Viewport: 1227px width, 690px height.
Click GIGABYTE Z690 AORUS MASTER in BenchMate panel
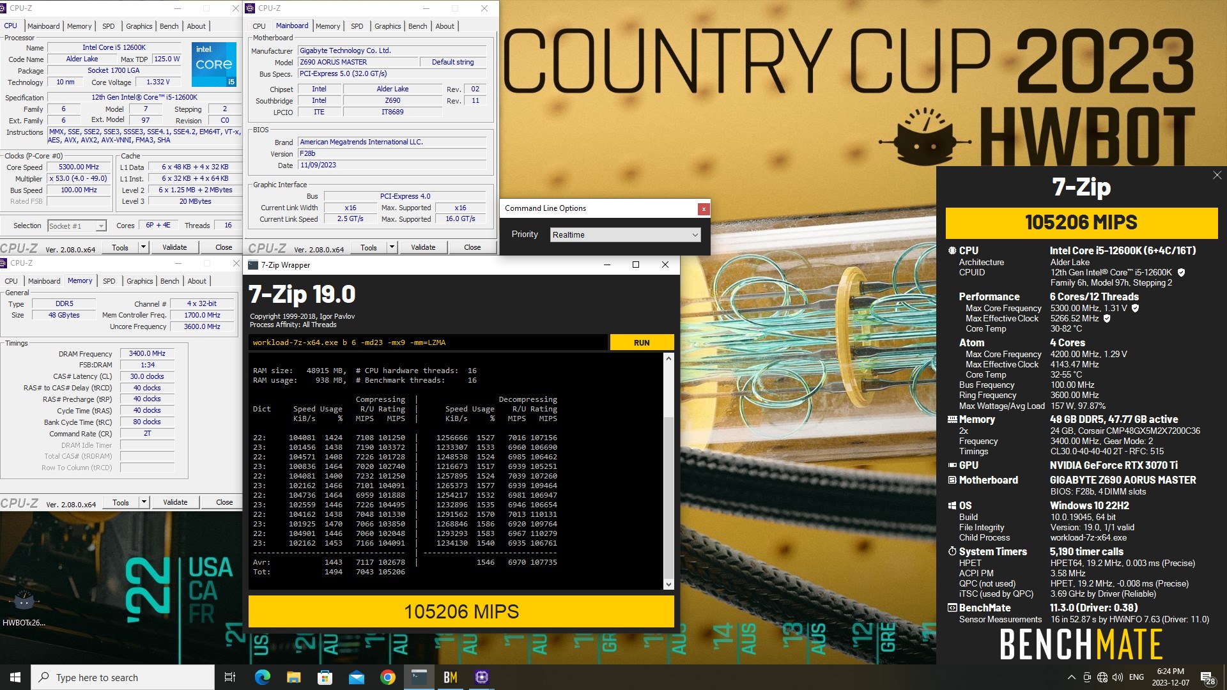click(1123, 480)
